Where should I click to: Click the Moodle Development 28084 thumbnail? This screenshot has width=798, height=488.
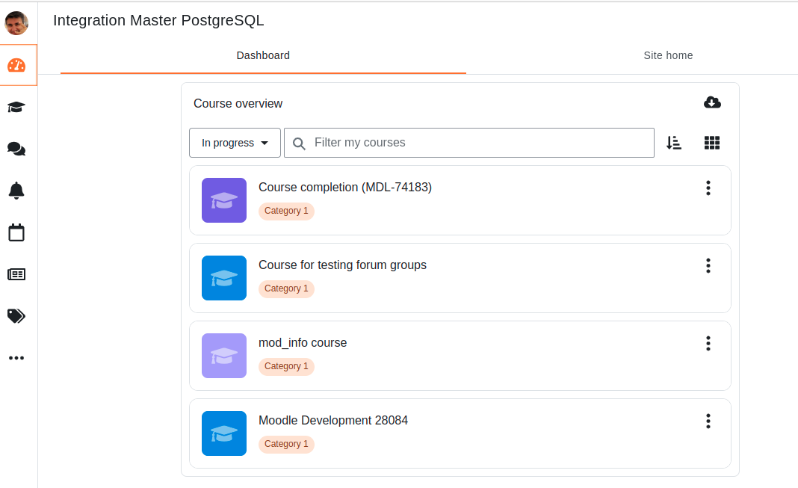click(x=224, y=433)
